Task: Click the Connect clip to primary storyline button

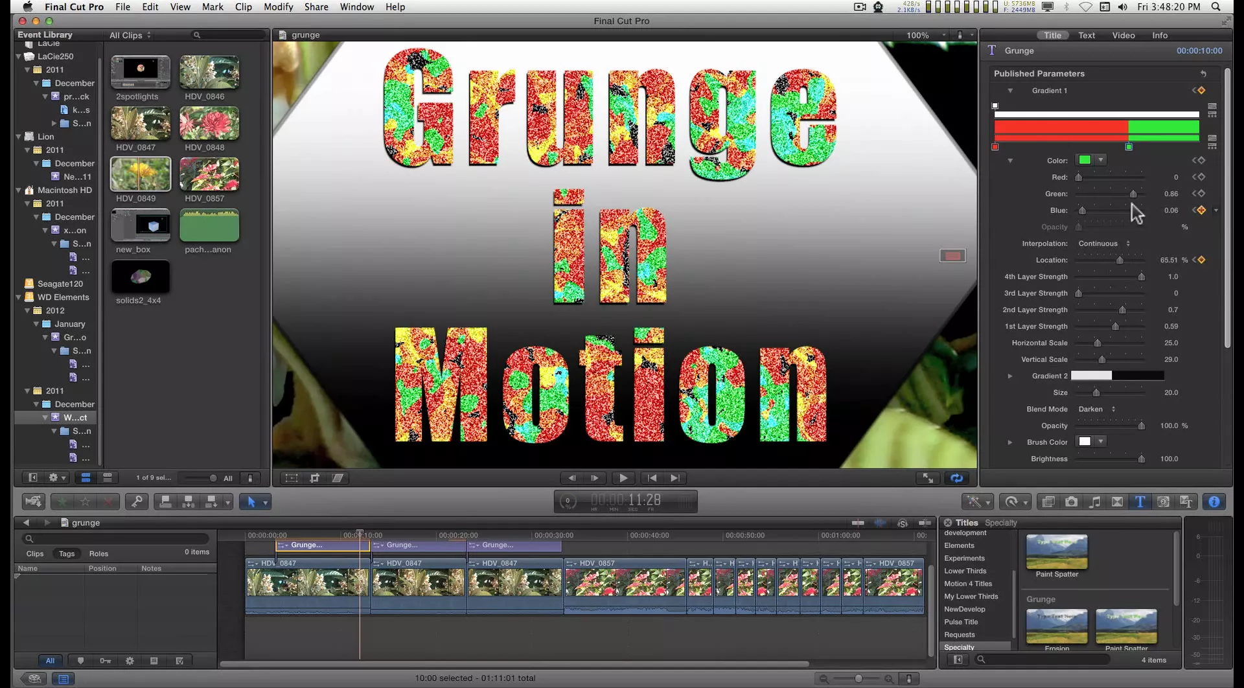Action: [x=165, y=501]
